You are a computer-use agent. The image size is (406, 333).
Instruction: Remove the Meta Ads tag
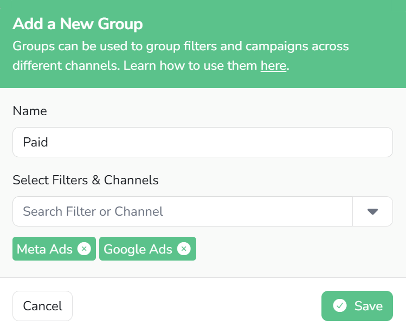point(84,249)
